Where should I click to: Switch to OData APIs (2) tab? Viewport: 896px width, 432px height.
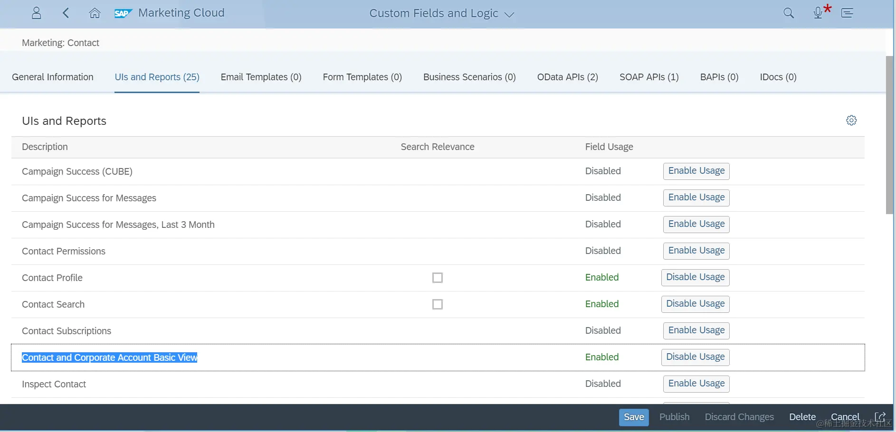pyautogui.click(x=568, y=77)
